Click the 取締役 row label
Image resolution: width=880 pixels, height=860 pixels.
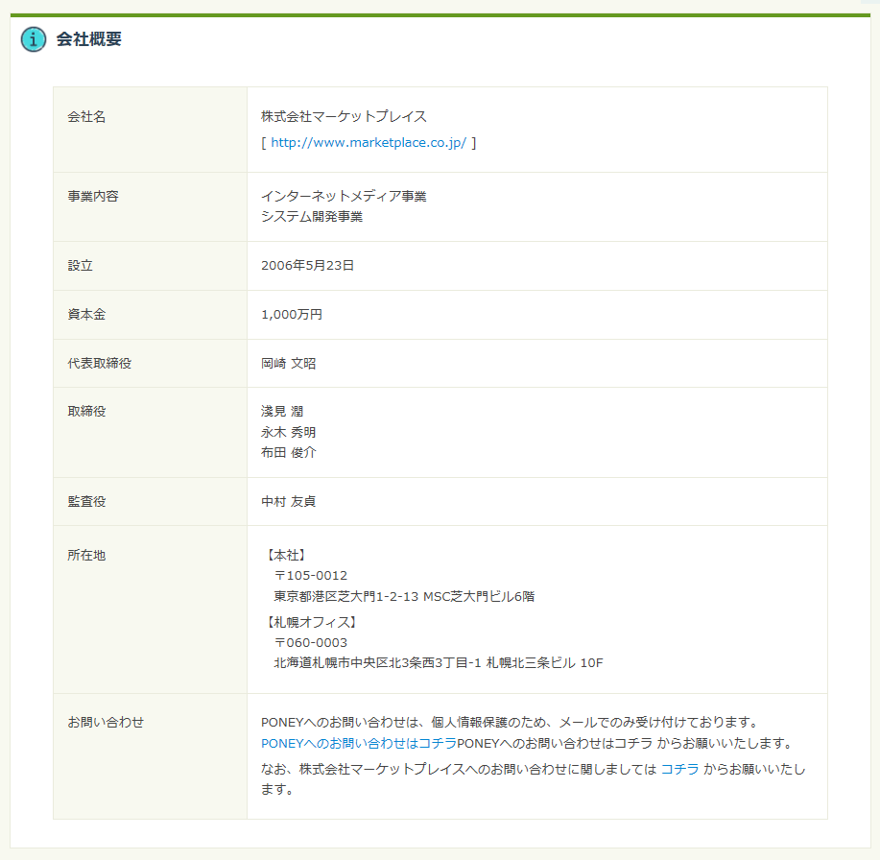click(86, 412)
